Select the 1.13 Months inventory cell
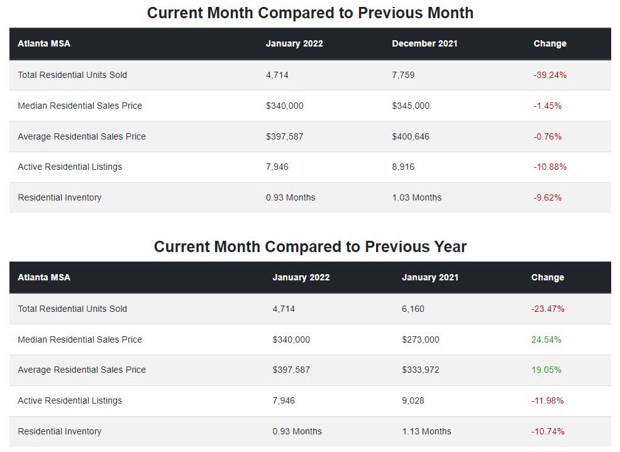This screenshot has height=452, width=620. point(426,431)
